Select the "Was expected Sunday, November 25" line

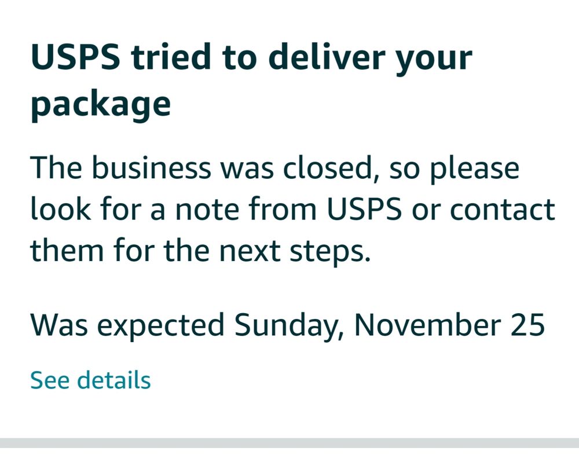tap(287, 325)
